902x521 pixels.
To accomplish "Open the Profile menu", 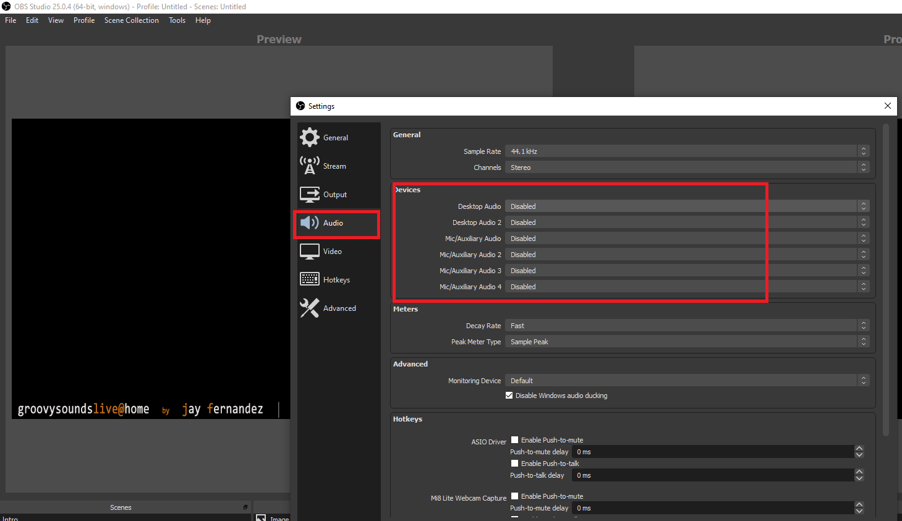I will click(84, 20).
